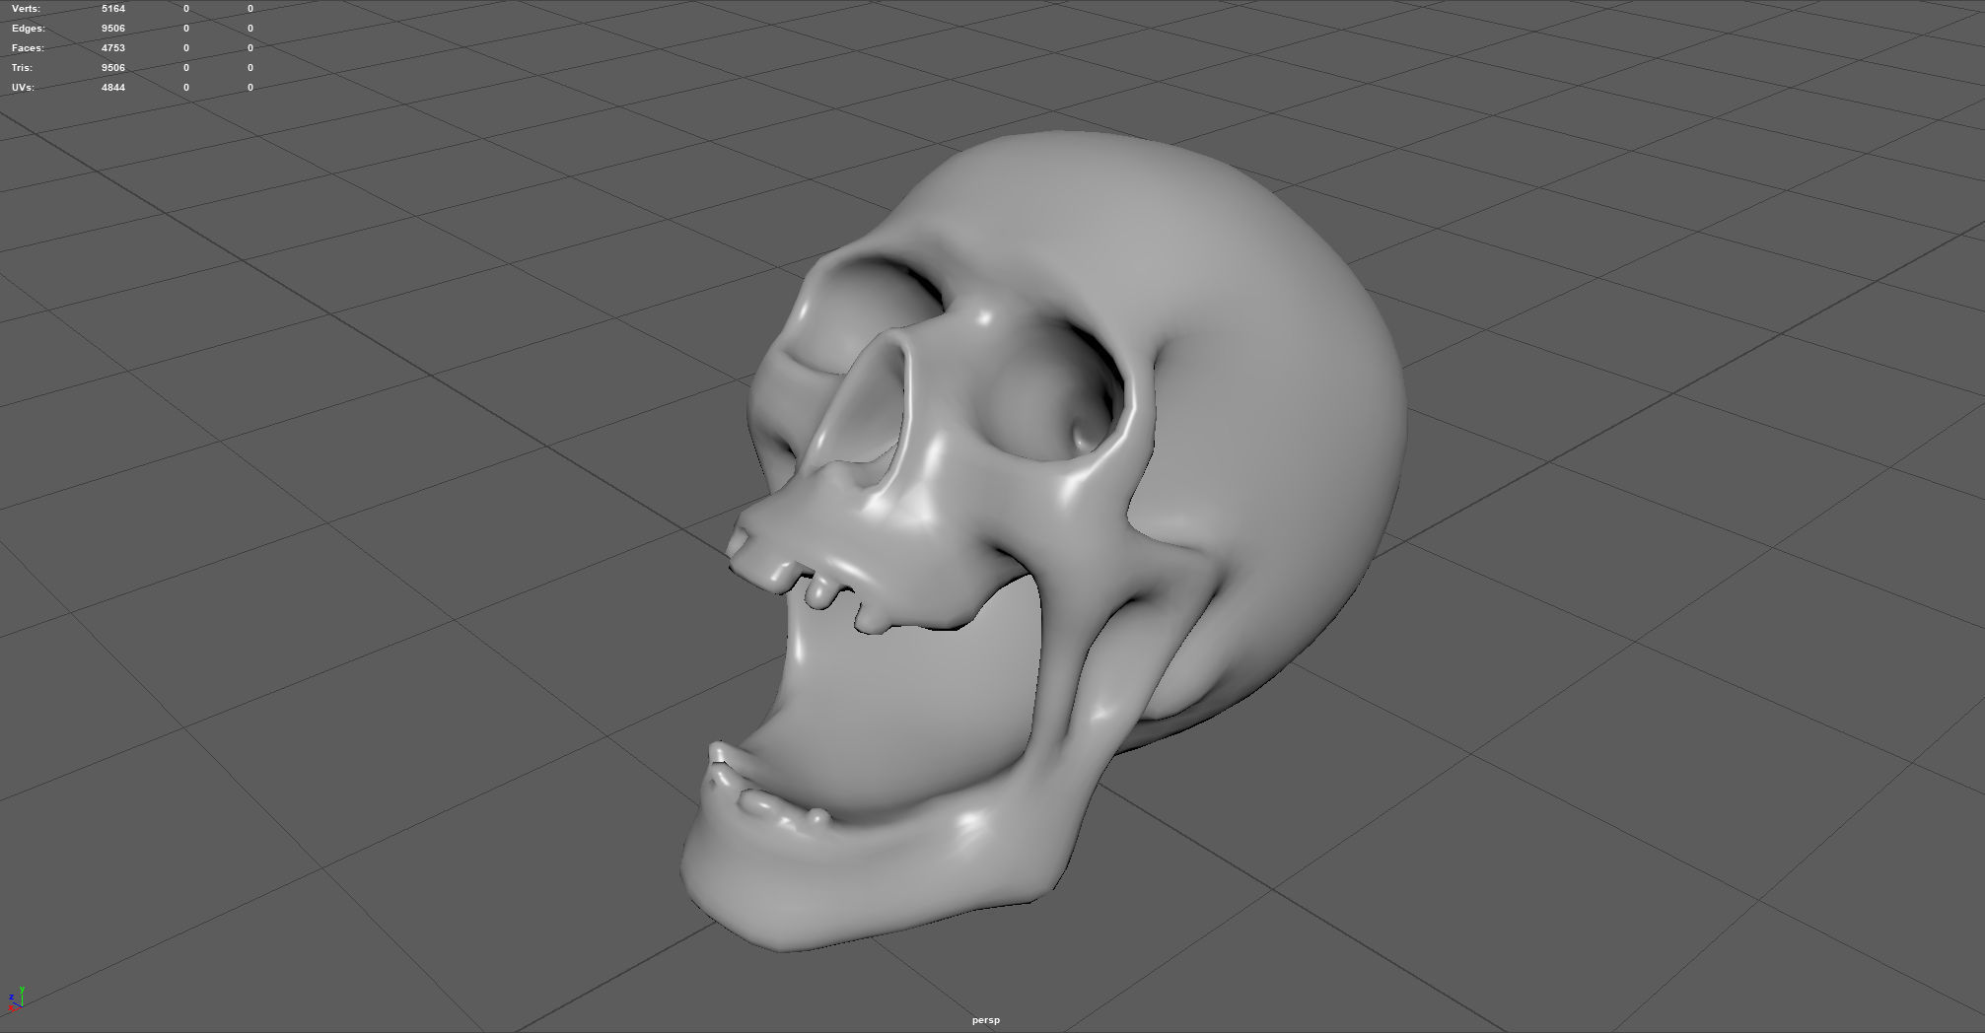Click the UV count value 4844
The width and height of the screenshot is (1985, 1033).
[113, 87]
